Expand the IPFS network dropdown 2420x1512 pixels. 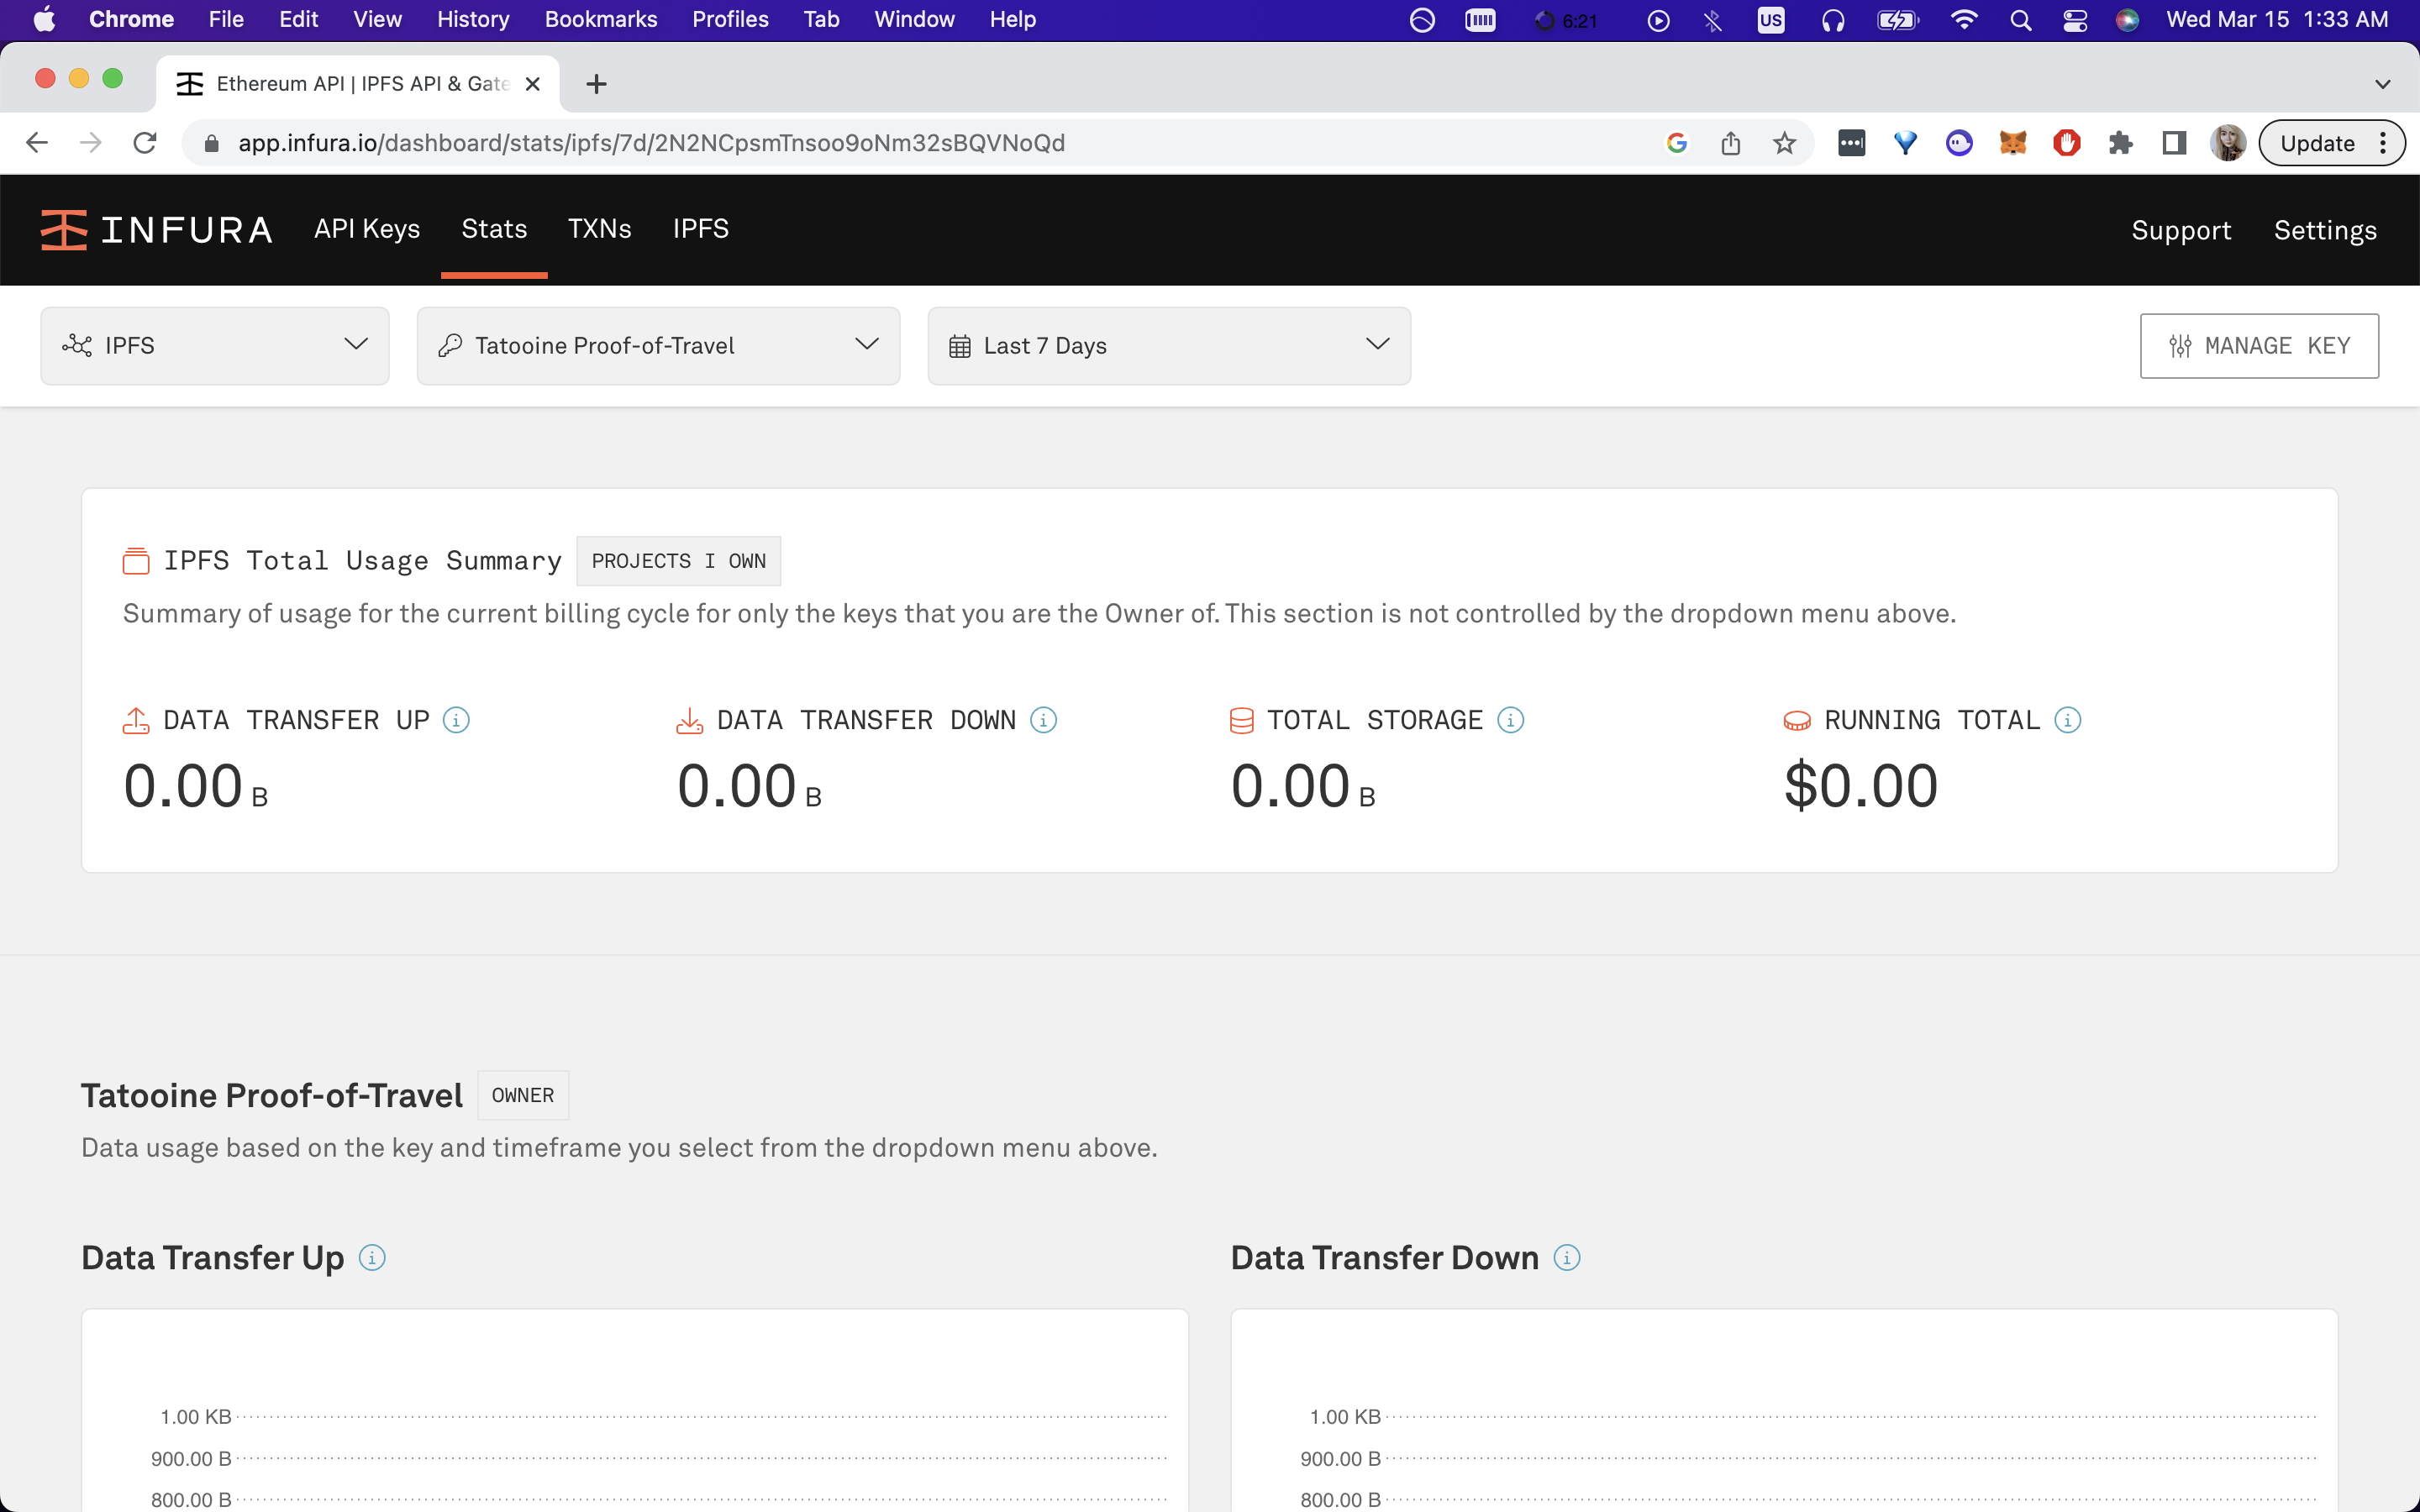[215, 346]
